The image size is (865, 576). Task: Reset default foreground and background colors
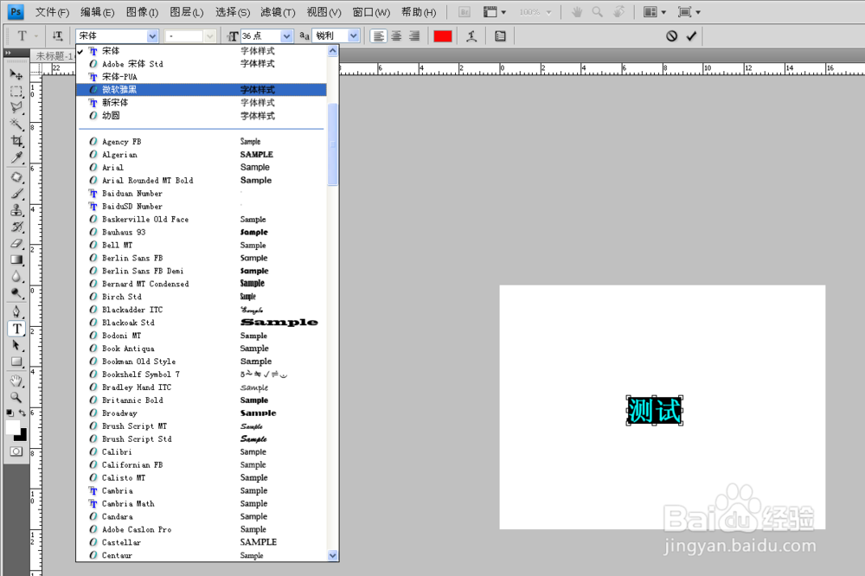[10, 413]
